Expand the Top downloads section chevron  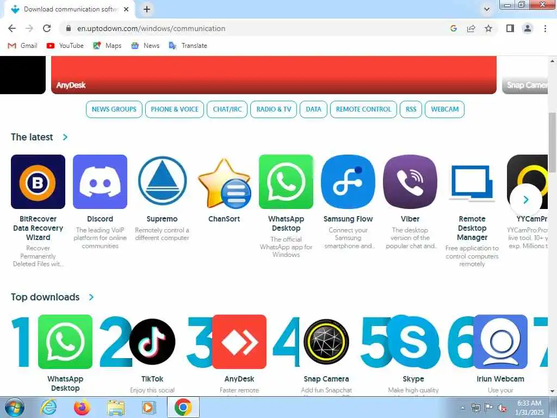pyautogui.click(x=91, y=297)
